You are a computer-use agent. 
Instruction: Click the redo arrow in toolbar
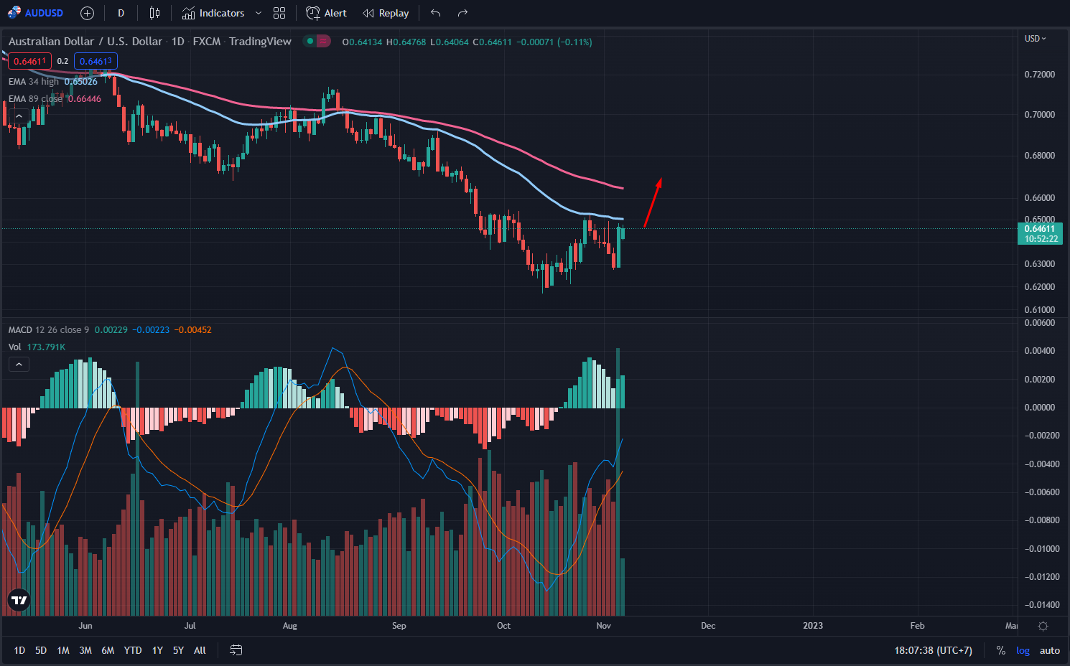point(462,13)
